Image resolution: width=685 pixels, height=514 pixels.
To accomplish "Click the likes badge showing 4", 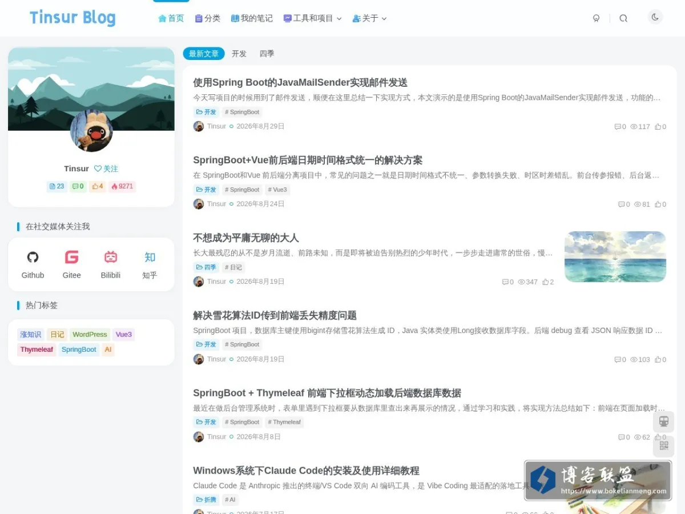I will (x=98, y=186).
